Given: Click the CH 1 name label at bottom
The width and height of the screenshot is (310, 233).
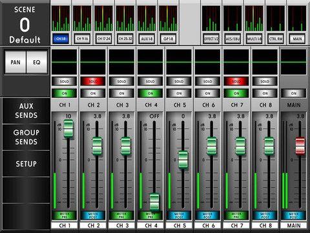Looking at the screenshot, I should coord(64,225).
